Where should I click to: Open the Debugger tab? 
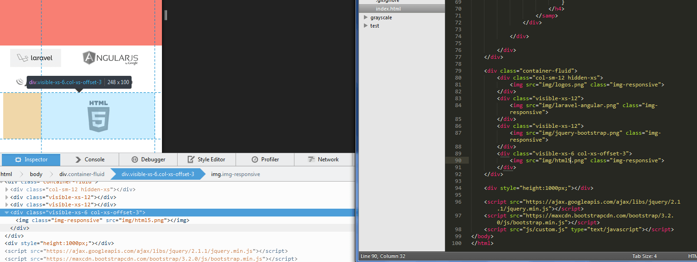(148, 159)
